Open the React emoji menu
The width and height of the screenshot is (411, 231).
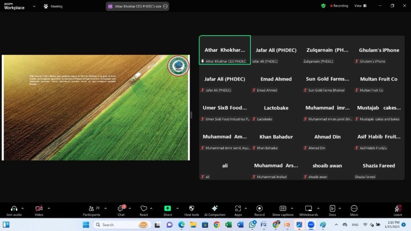(x=144, y=209)
